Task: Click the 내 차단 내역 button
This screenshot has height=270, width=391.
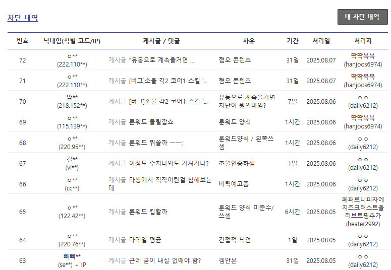Action: pos(362,17)
